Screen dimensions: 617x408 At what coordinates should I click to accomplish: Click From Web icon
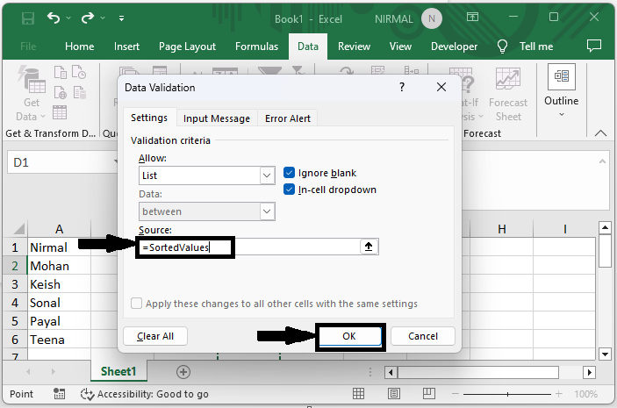[x=61, y=93]
